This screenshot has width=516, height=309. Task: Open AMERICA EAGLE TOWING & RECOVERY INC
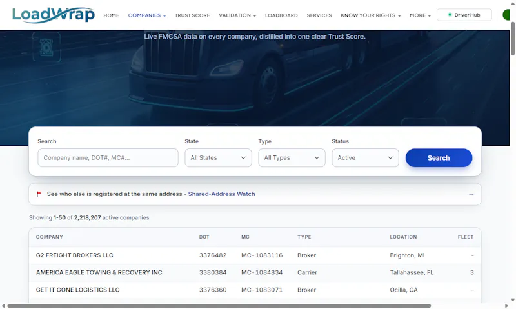coord(99,272)
